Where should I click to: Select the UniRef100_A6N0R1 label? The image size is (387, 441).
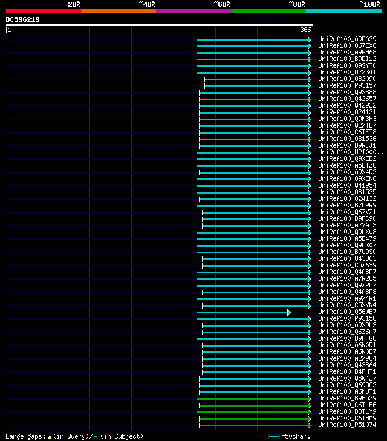click(x=347, y=345)
